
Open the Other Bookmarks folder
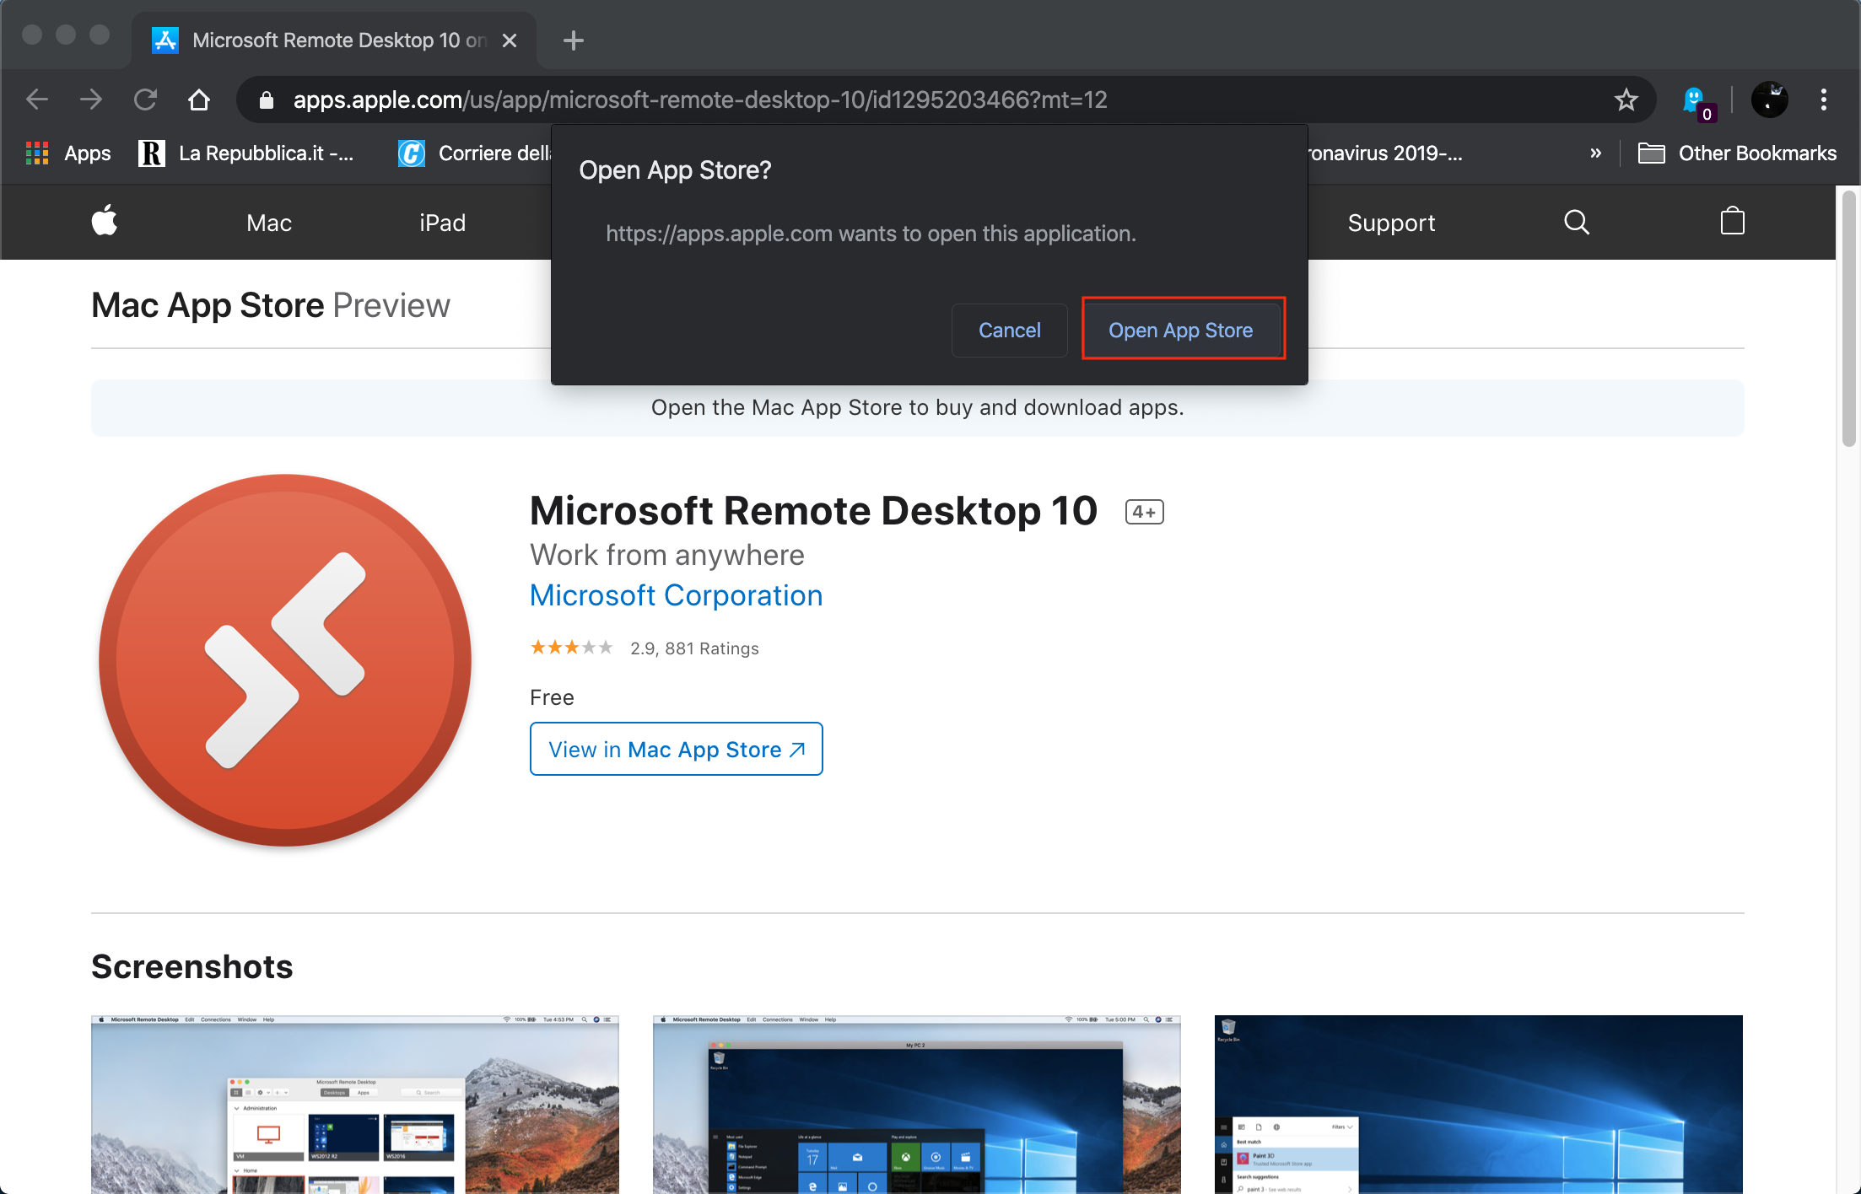(1737, 153)
